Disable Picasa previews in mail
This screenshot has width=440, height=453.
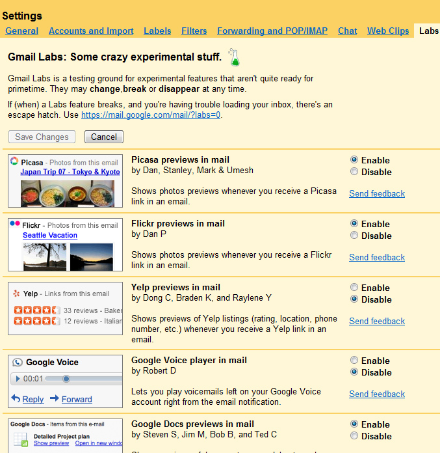[354, 172]
